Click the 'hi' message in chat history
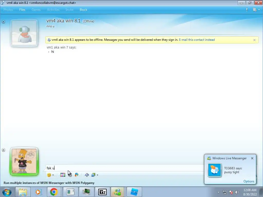 tap(53, 52)
